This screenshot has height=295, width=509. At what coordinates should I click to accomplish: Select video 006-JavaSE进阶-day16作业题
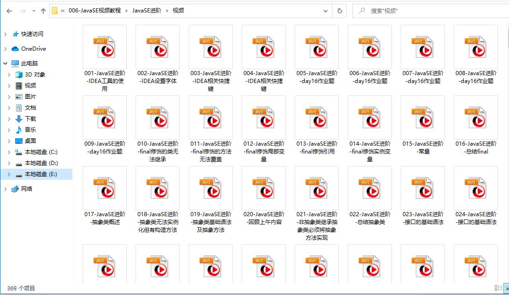click(x=370, y=55)
